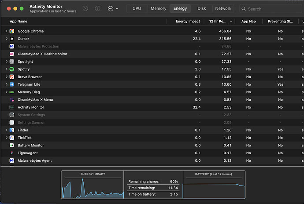The height and width of the screenshot is (204, 304).
Task: Click the stop process toolbar icon
Action: click(85, 8)
